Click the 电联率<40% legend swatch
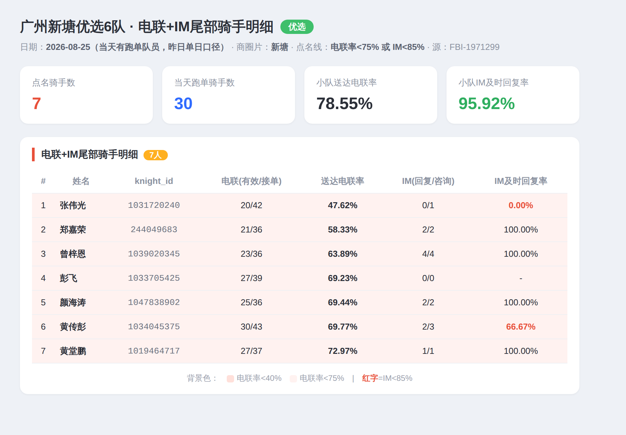Screen dimensions: 626x435 tap(230, 378)
